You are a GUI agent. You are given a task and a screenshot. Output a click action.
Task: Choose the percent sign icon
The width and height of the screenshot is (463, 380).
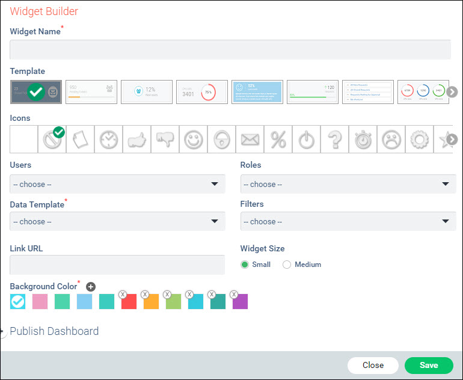pyautogui.click(x=278, y=139)
